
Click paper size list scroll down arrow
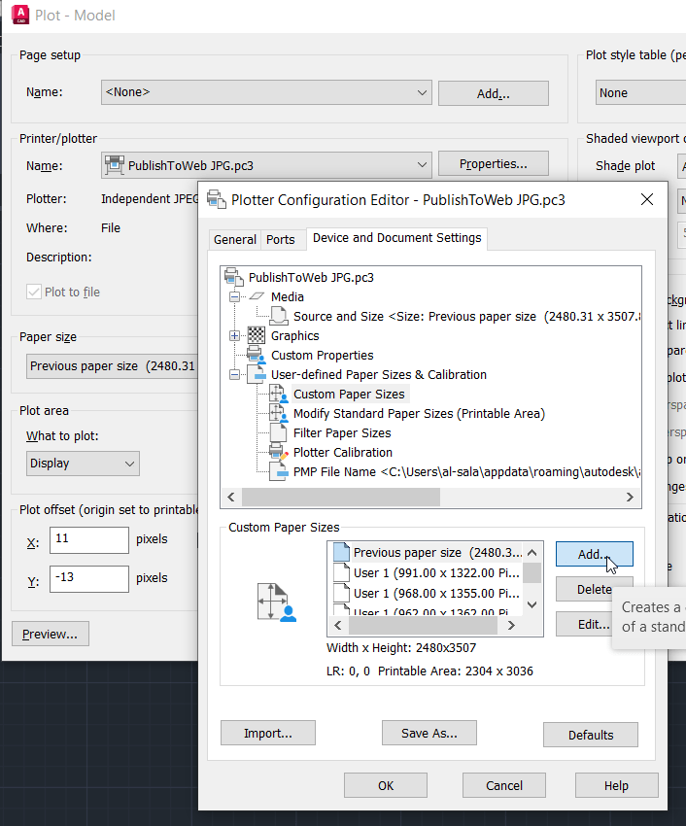[532, 604]
